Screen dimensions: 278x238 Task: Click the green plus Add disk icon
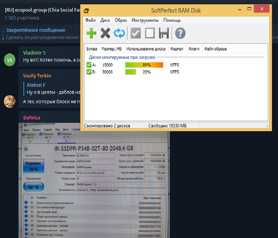91,33
